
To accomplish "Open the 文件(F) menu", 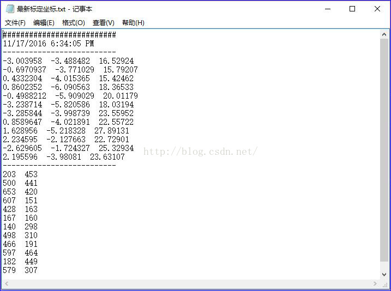I will point(15,23).
